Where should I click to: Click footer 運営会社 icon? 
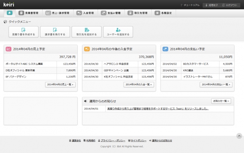pyautogui.click(x=70, y=140)
